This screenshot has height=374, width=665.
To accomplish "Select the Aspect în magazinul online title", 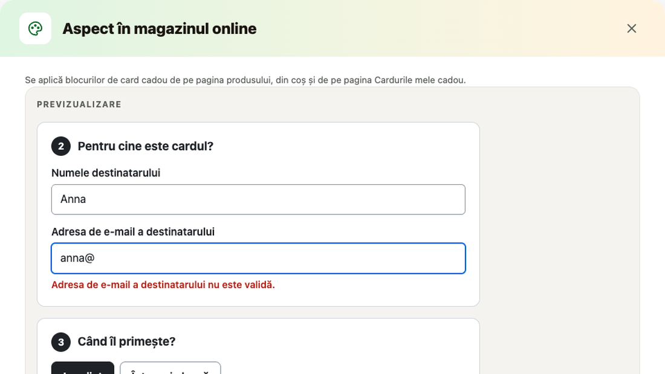I will coord(160,29).
